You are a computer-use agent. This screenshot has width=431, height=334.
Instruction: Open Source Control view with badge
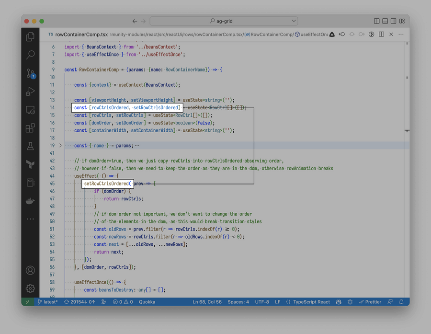[x=30, y=73]
